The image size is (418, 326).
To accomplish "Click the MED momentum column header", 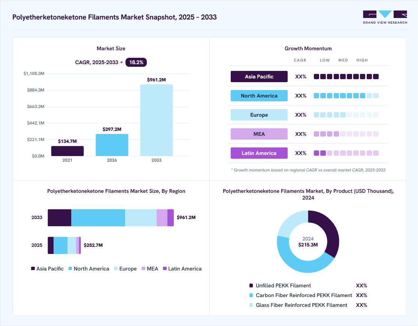I will click(343, 60).
